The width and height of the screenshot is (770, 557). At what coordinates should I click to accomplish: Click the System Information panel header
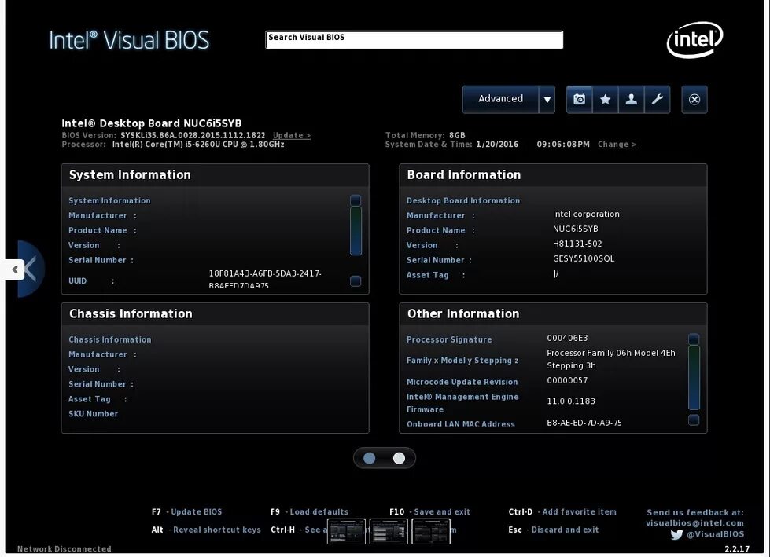tap(215, 175)
